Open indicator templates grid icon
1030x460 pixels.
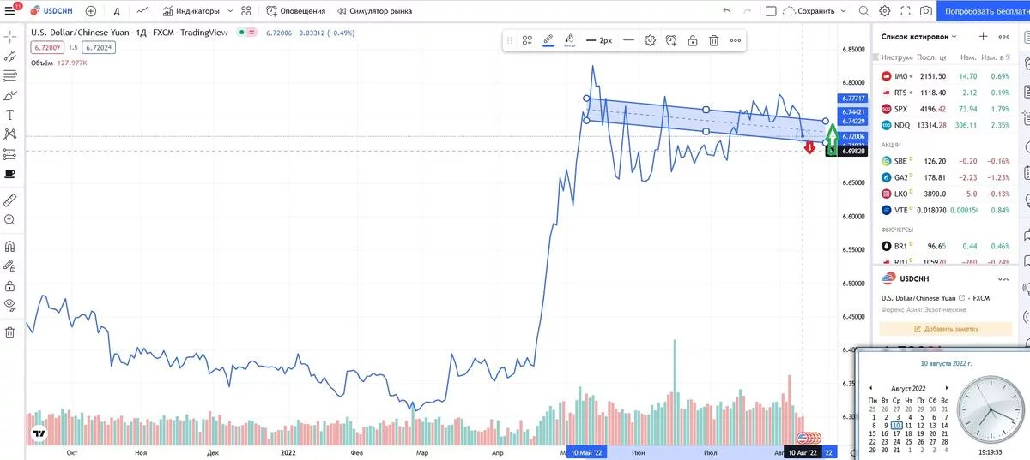[x=246, y=11]
